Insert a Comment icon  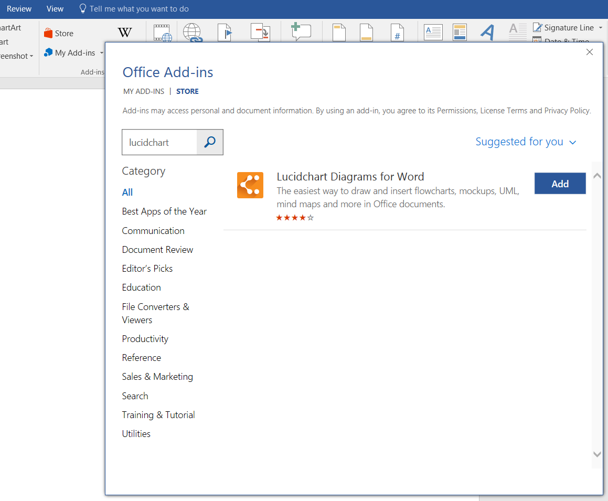click(301, 32)
